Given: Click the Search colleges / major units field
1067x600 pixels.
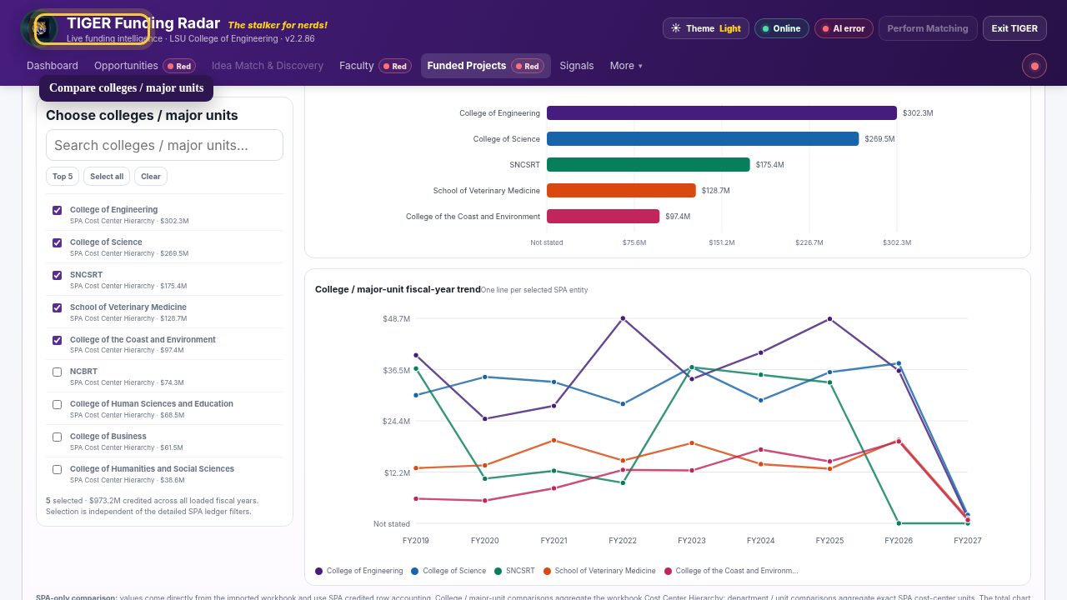Looking at the screenshot, I should click(164, 145).
